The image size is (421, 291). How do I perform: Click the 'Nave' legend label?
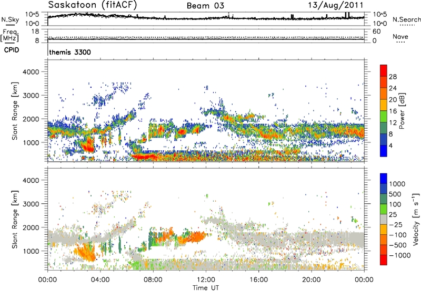(x=400, y=36)
